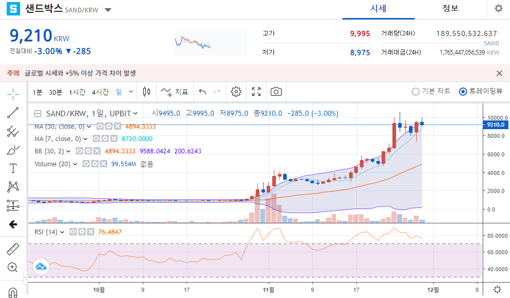Collapse the indicator legend with minus box

click(38, 114)
